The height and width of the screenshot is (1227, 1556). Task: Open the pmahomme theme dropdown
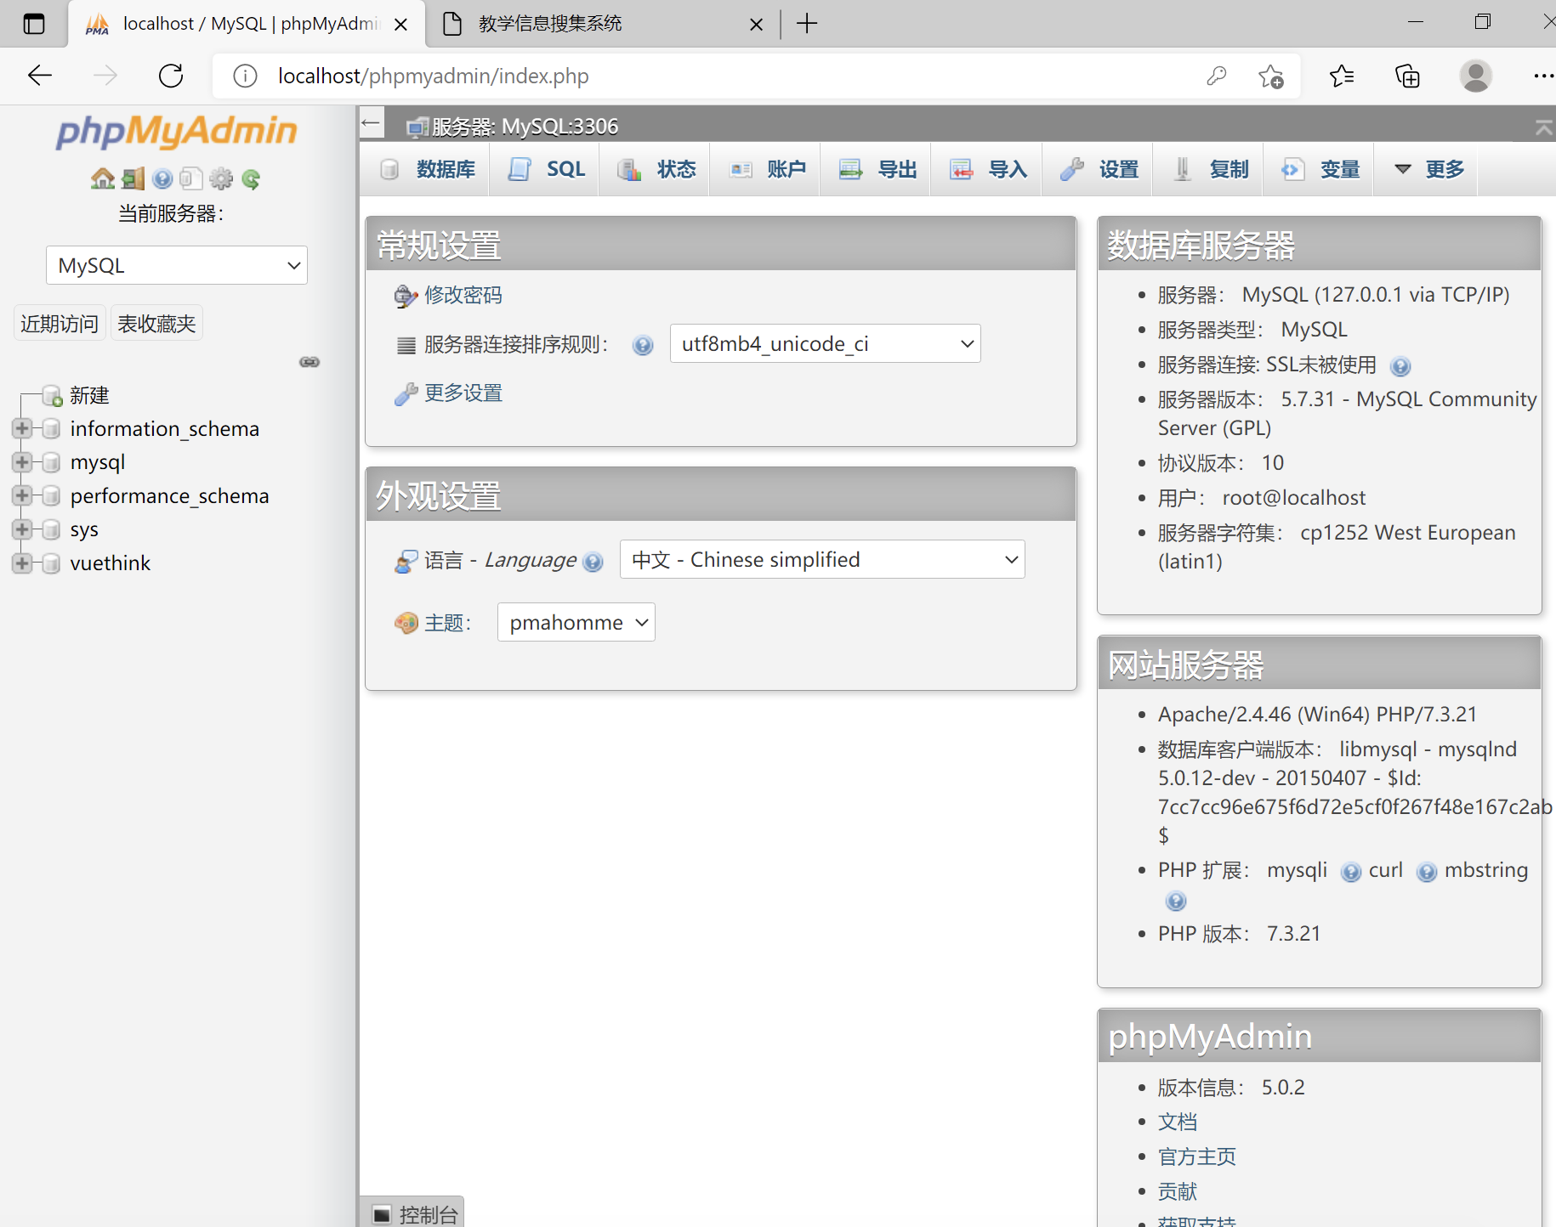tap(576, 622)
